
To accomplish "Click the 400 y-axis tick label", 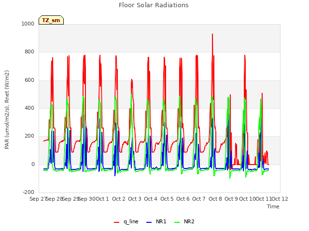I will pyautogui.click(x=29, y=108).
